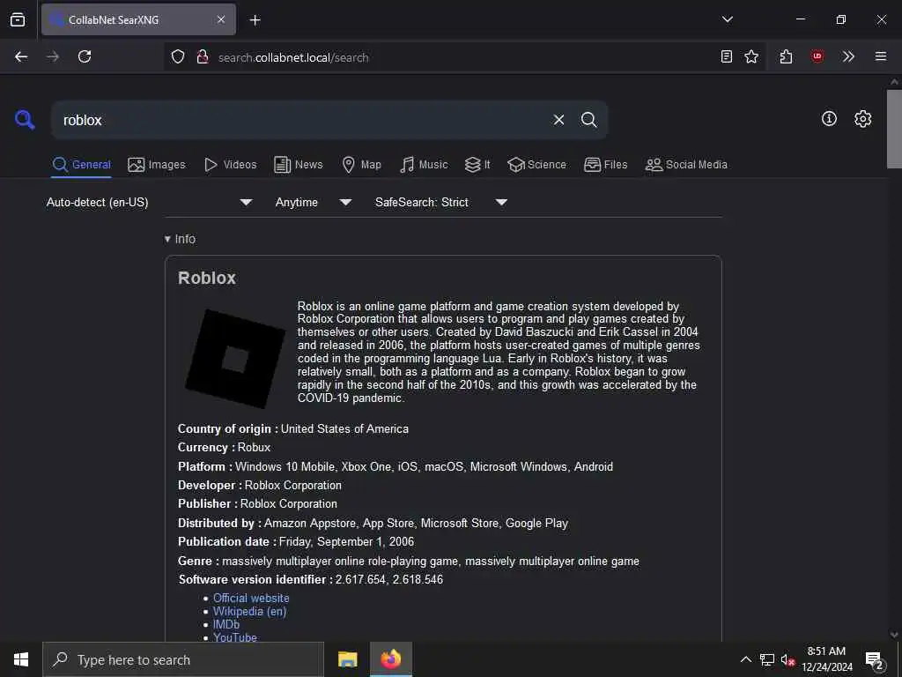This screenshot has width=902, height=677.
Task: Switch to Videos search category
Action: pyautogui.click(x=231, y=165)
